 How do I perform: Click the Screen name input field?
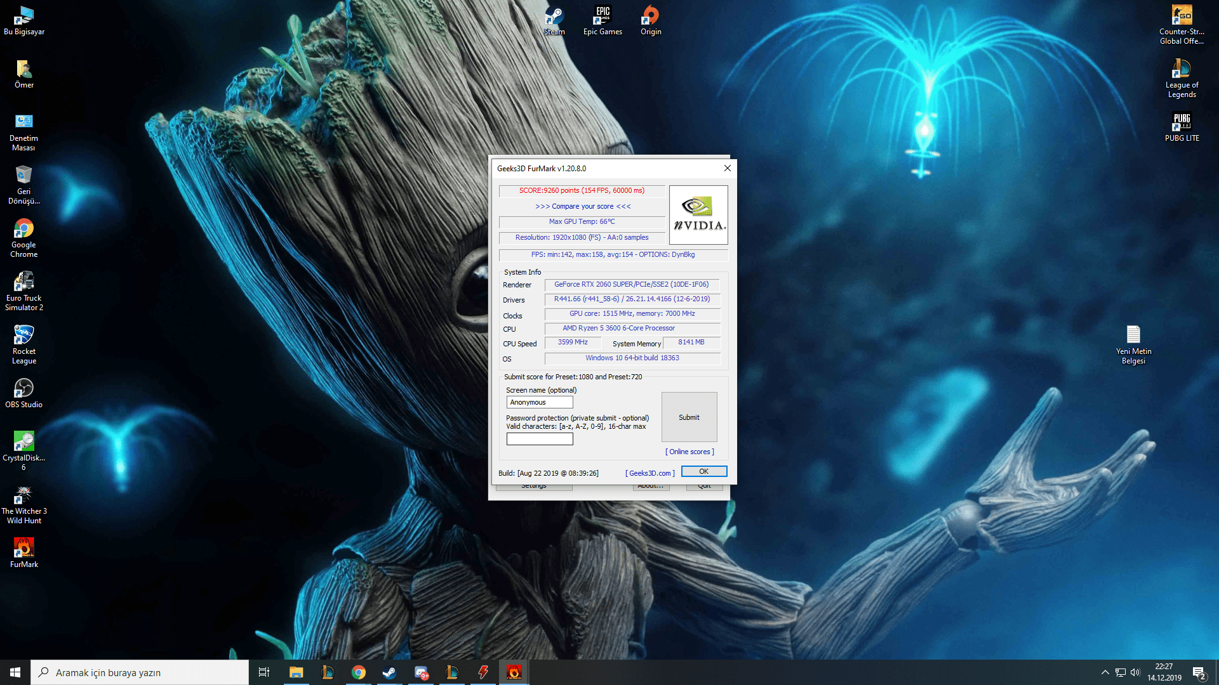539,402
